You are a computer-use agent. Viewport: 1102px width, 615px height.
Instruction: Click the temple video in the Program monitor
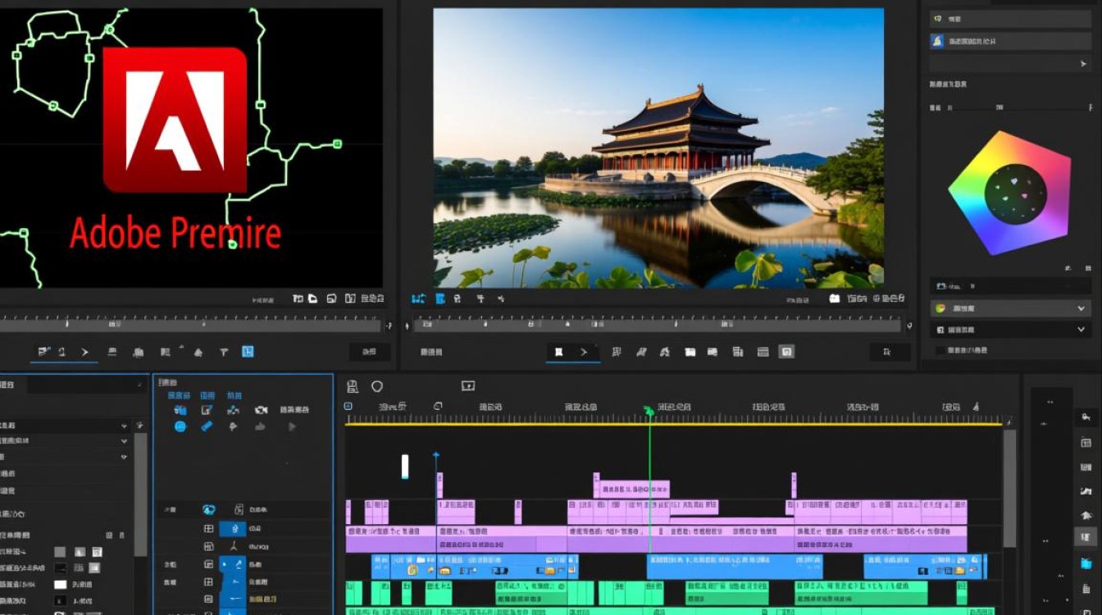[x=658, y=148]
